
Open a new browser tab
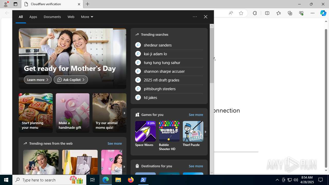(87, 4)
